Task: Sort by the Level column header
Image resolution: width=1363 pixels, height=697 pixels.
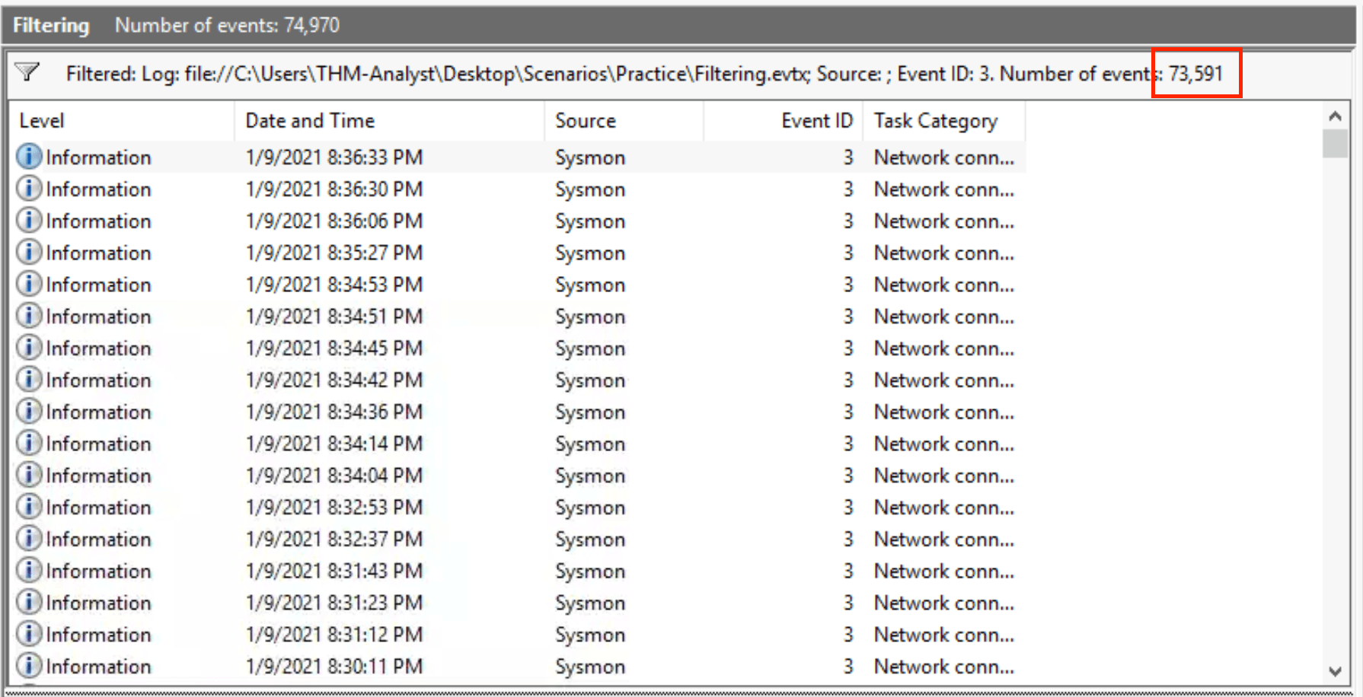Action: point(123,120)
